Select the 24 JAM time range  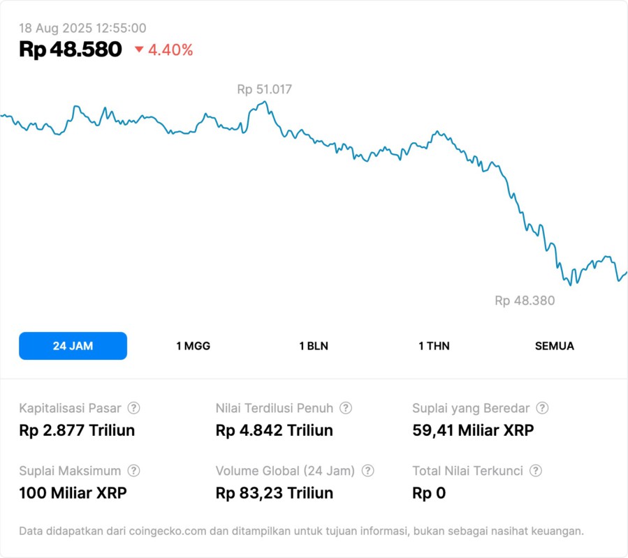(x=73, y=346)
